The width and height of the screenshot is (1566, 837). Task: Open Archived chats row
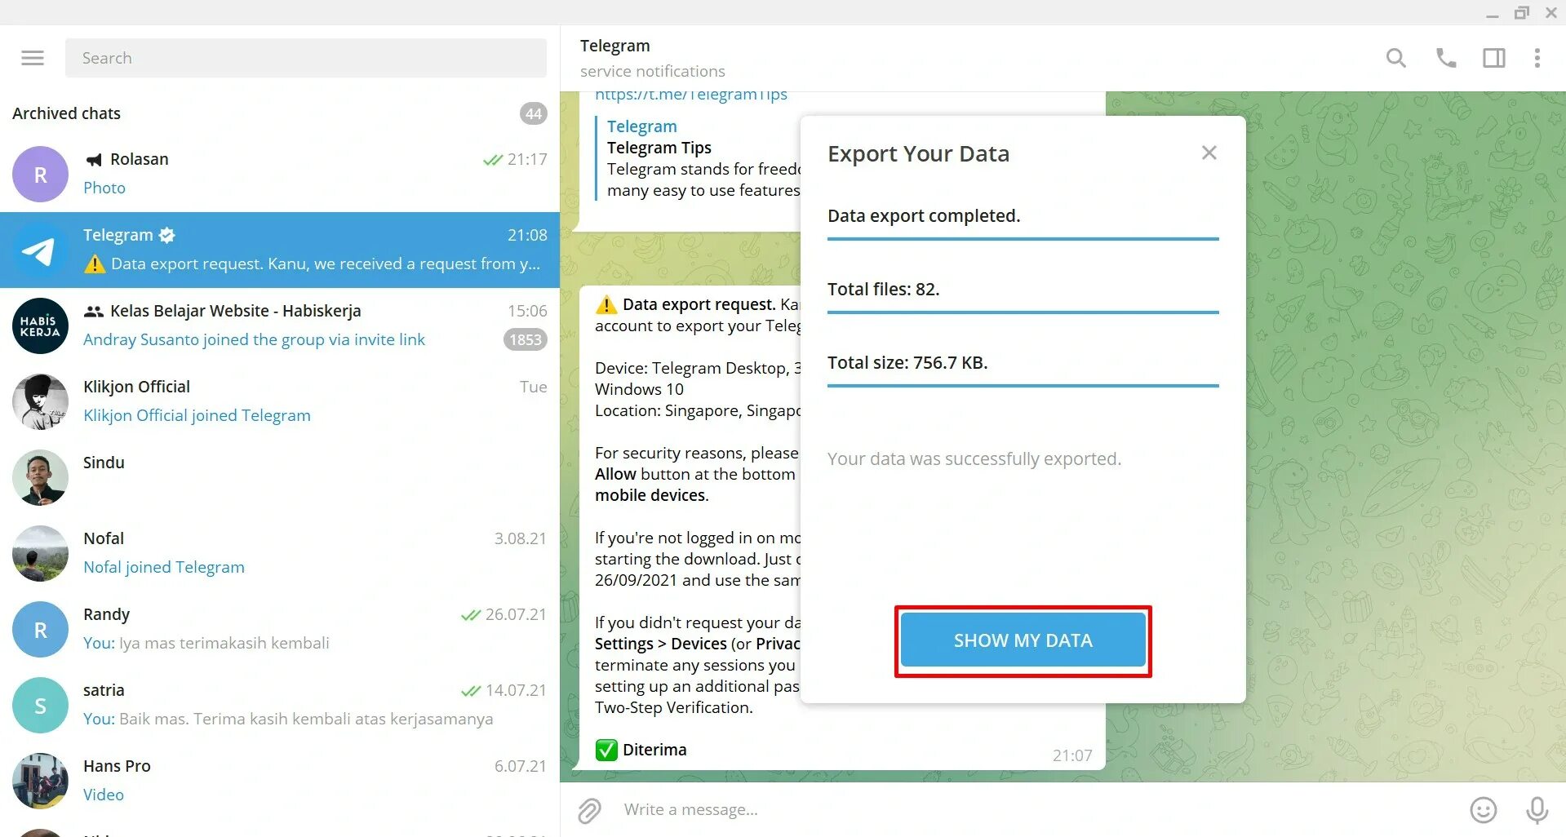point(280,113)
